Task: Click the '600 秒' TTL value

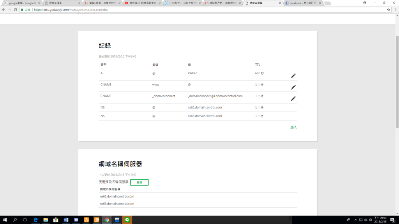Action: pos(259,73)
